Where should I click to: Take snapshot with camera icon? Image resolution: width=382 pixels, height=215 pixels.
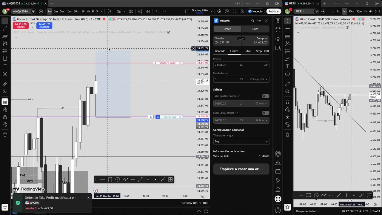(x=242, y=11)
